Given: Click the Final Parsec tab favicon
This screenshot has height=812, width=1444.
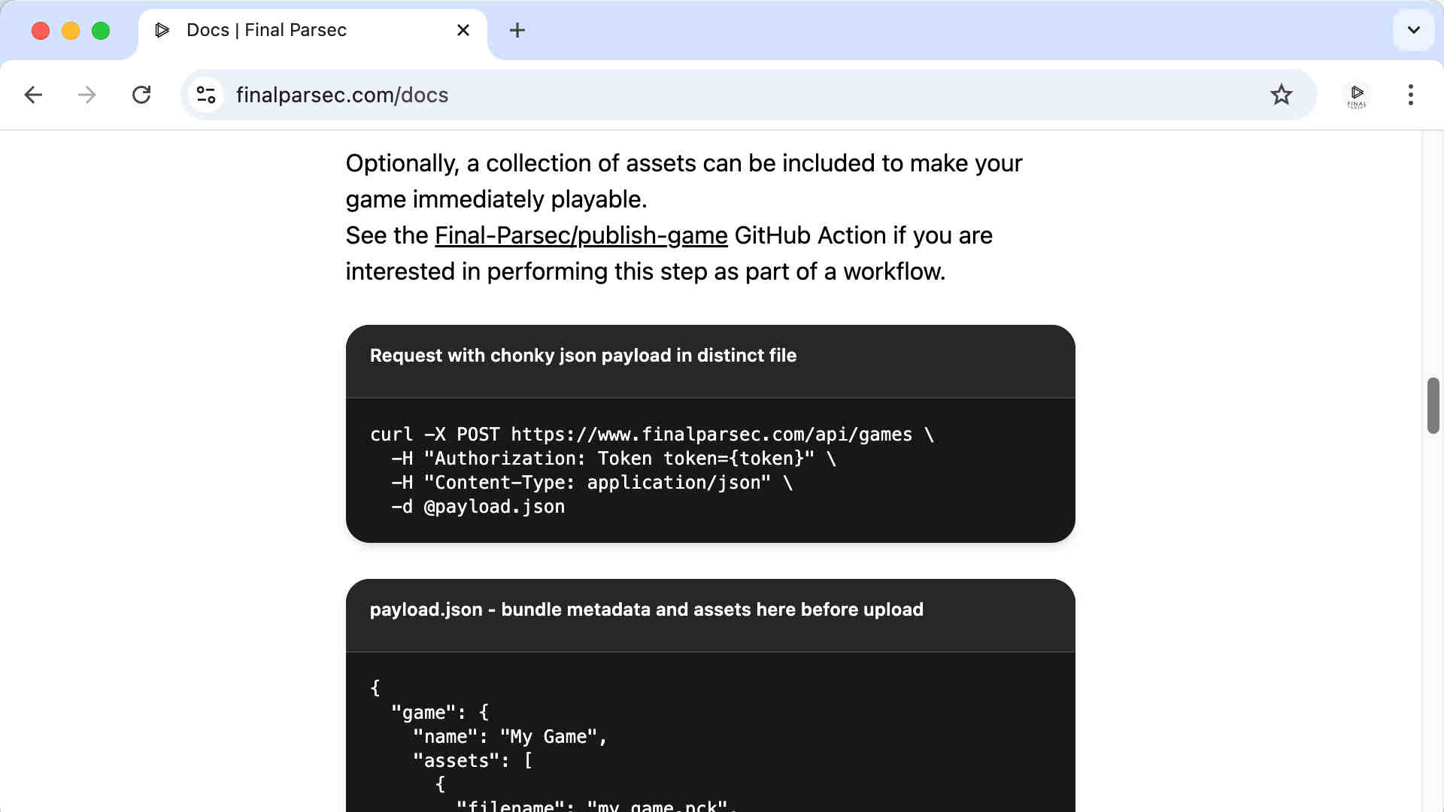Looking at the screenshot, I should pyautogui.click(x=162, y=30).
